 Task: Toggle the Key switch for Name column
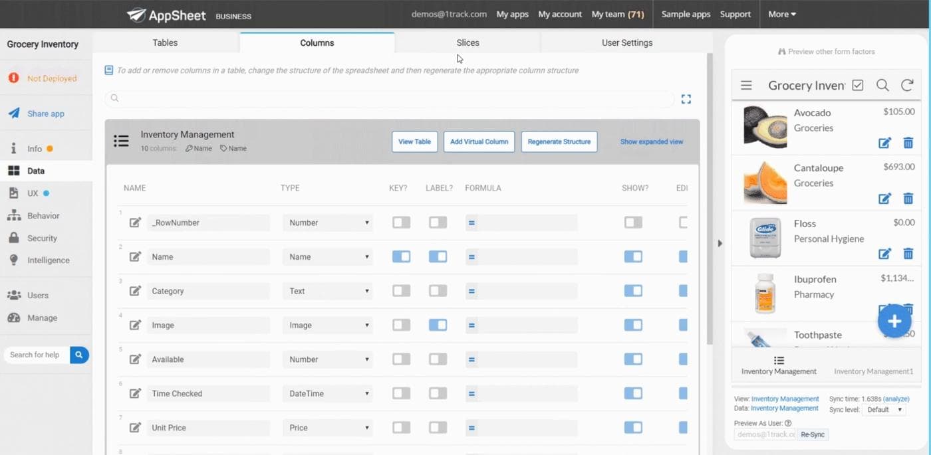point(401,256)
